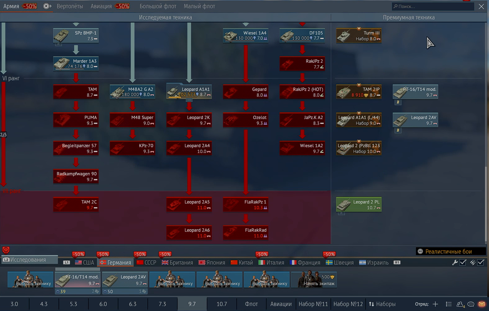
Task: Select Radkampfwagen 90 vehicle
Action: (x=76, y=176)
